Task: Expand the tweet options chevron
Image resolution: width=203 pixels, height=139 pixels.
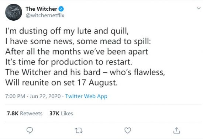Action: tap(199, 8)
